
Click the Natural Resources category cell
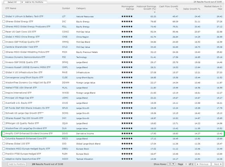[85, 16]
